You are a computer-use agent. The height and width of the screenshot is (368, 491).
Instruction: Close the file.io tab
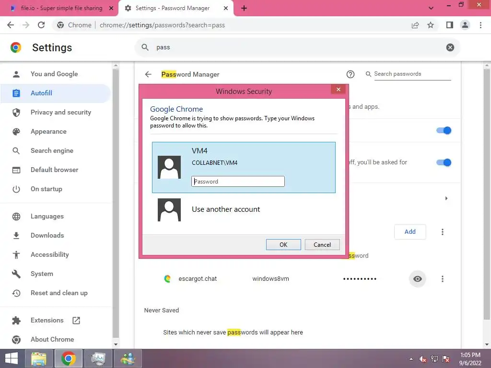coord(111,8)
